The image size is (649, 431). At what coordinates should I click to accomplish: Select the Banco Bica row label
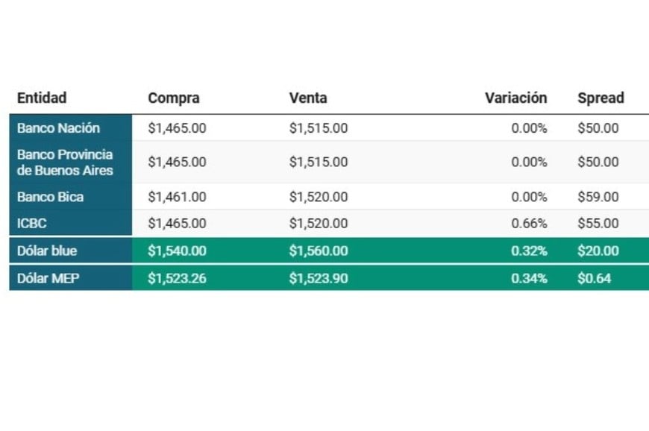[x=50, y=197]
